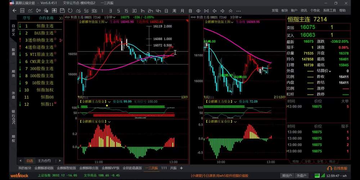Click the chain link icon in left chart header
The image size is (360, 180).
67,17
